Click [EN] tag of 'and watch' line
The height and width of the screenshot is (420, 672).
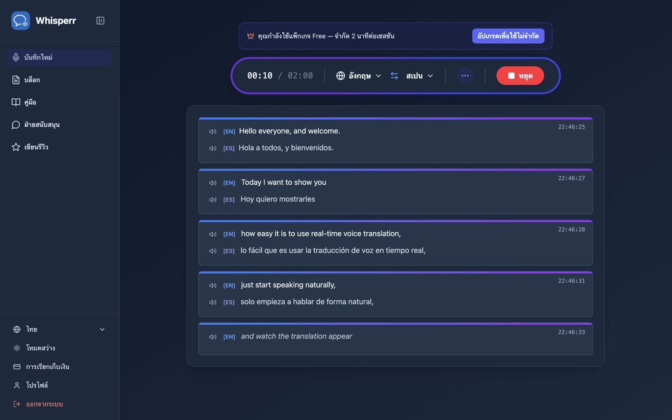coord(229,336)
